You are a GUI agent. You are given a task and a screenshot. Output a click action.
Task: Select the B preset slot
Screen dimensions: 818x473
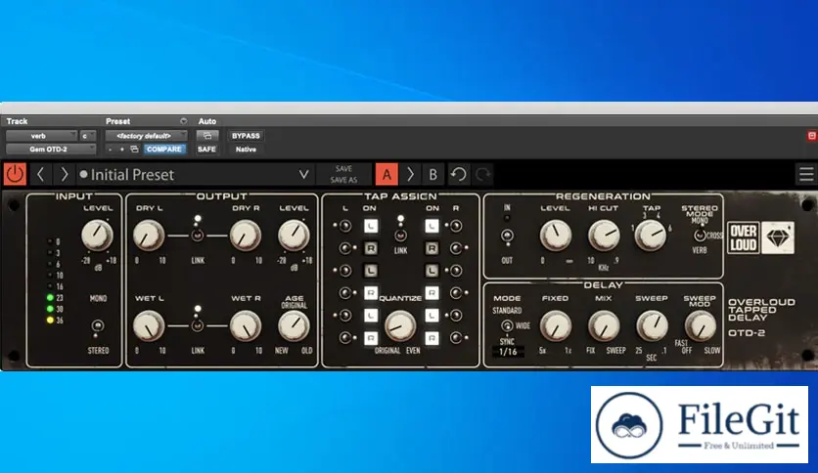(x=433, y=175)
